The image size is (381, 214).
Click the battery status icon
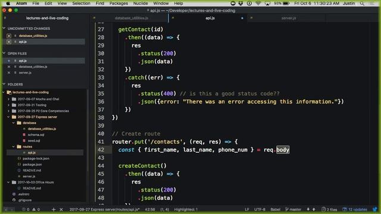coord(286,4)
